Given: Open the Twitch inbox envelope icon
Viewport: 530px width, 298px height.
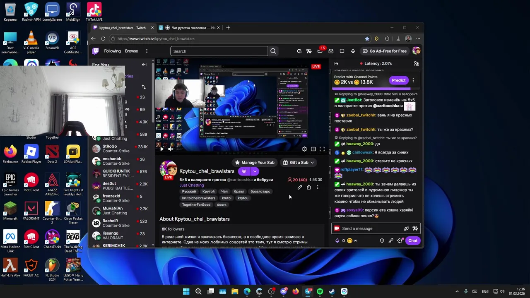Looking at the screenshot, I should pyautogui.click(x=331, y=51).
